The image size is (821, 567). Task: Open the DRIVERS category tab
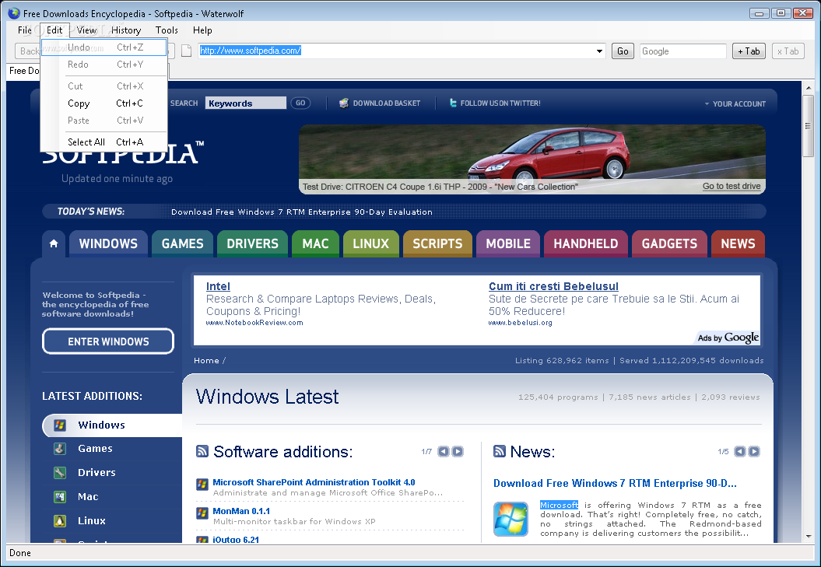[x=252, y=243]
